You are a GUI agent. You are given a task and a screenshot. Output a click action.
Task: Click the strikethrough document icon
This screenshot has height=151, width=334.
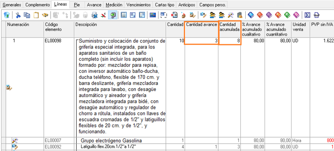317,15
